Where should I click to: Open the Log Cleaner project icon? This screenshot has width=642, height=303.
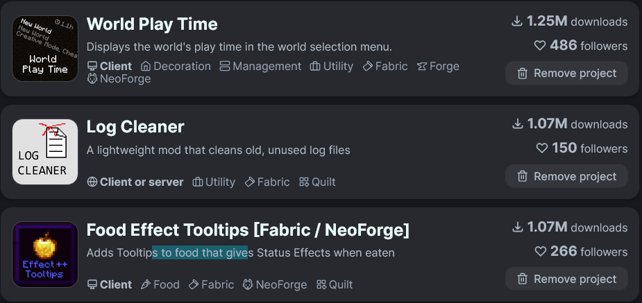(x=45, y=152)
